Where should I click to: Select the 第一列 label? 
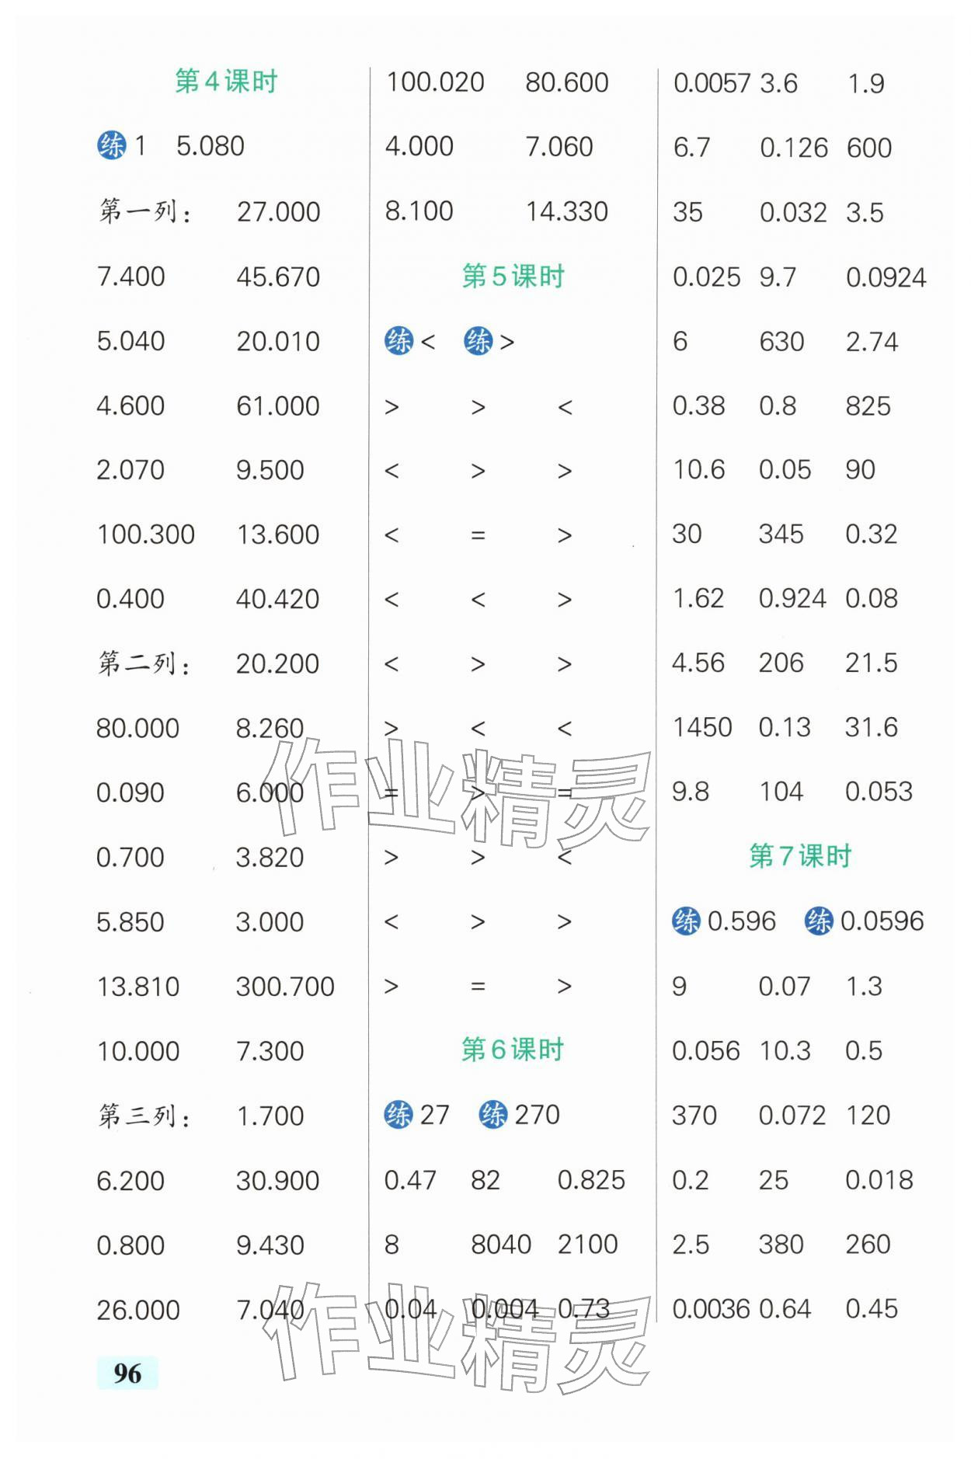(144, 211)
